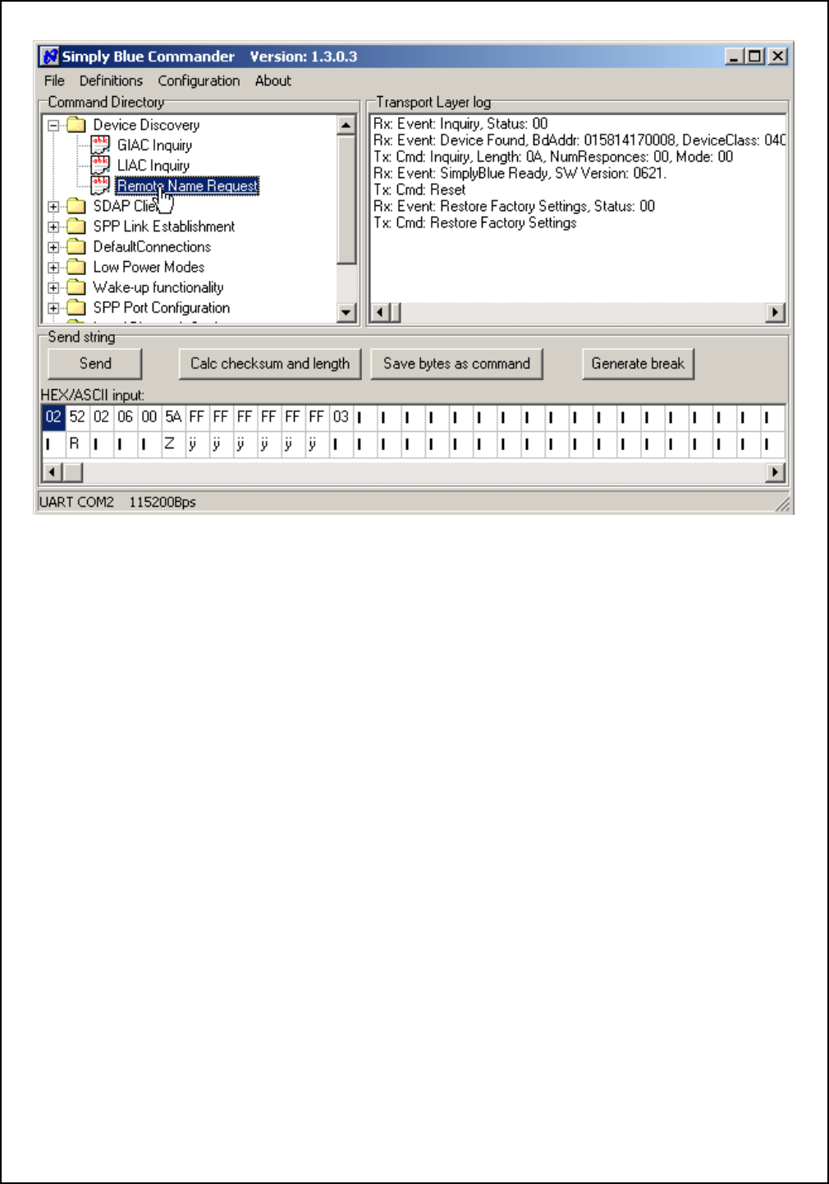Click Transport Layer log scroll right arrow
This screenshot has height=1184, width=829.
tap(775, 313)
